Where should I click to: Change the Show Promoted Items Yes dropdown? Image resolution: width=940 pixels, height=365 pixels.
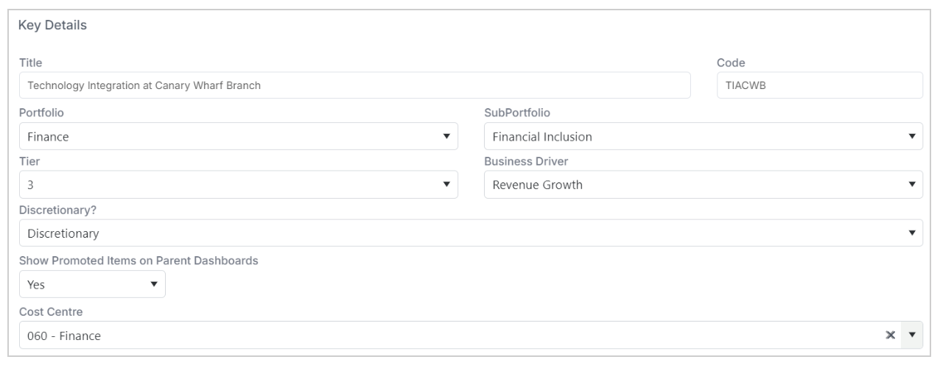tap(92, 284)
